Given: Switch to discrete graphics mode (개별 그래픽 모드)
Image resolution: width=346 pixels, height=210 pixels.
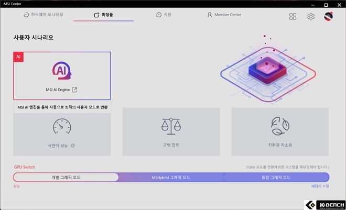Looking at the screenshot, I should [66, 178].
